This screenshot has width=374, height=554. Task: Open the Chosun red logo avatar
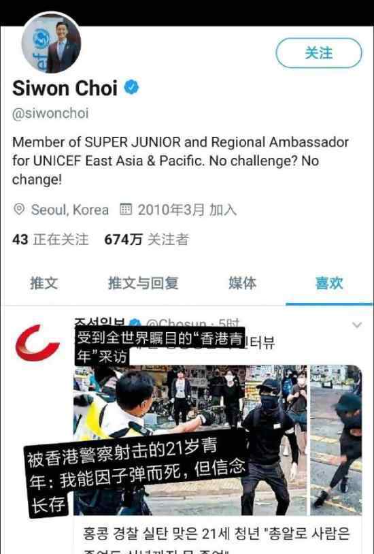point(37,343)
